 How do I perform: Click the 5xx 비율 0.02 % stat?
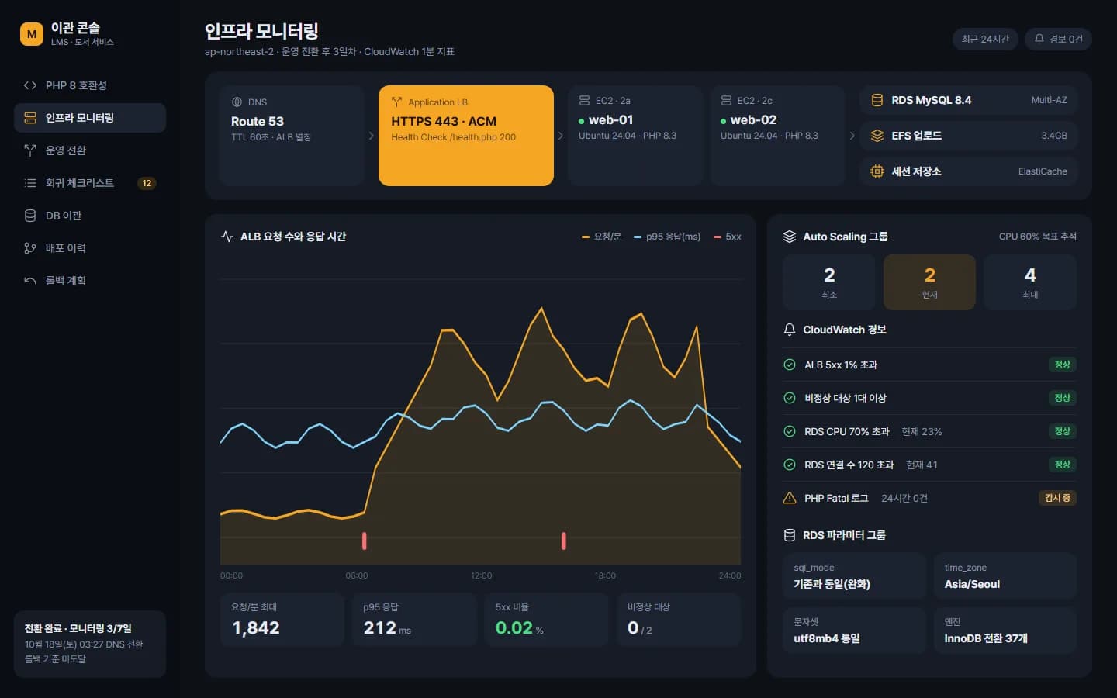coord(547,620)
